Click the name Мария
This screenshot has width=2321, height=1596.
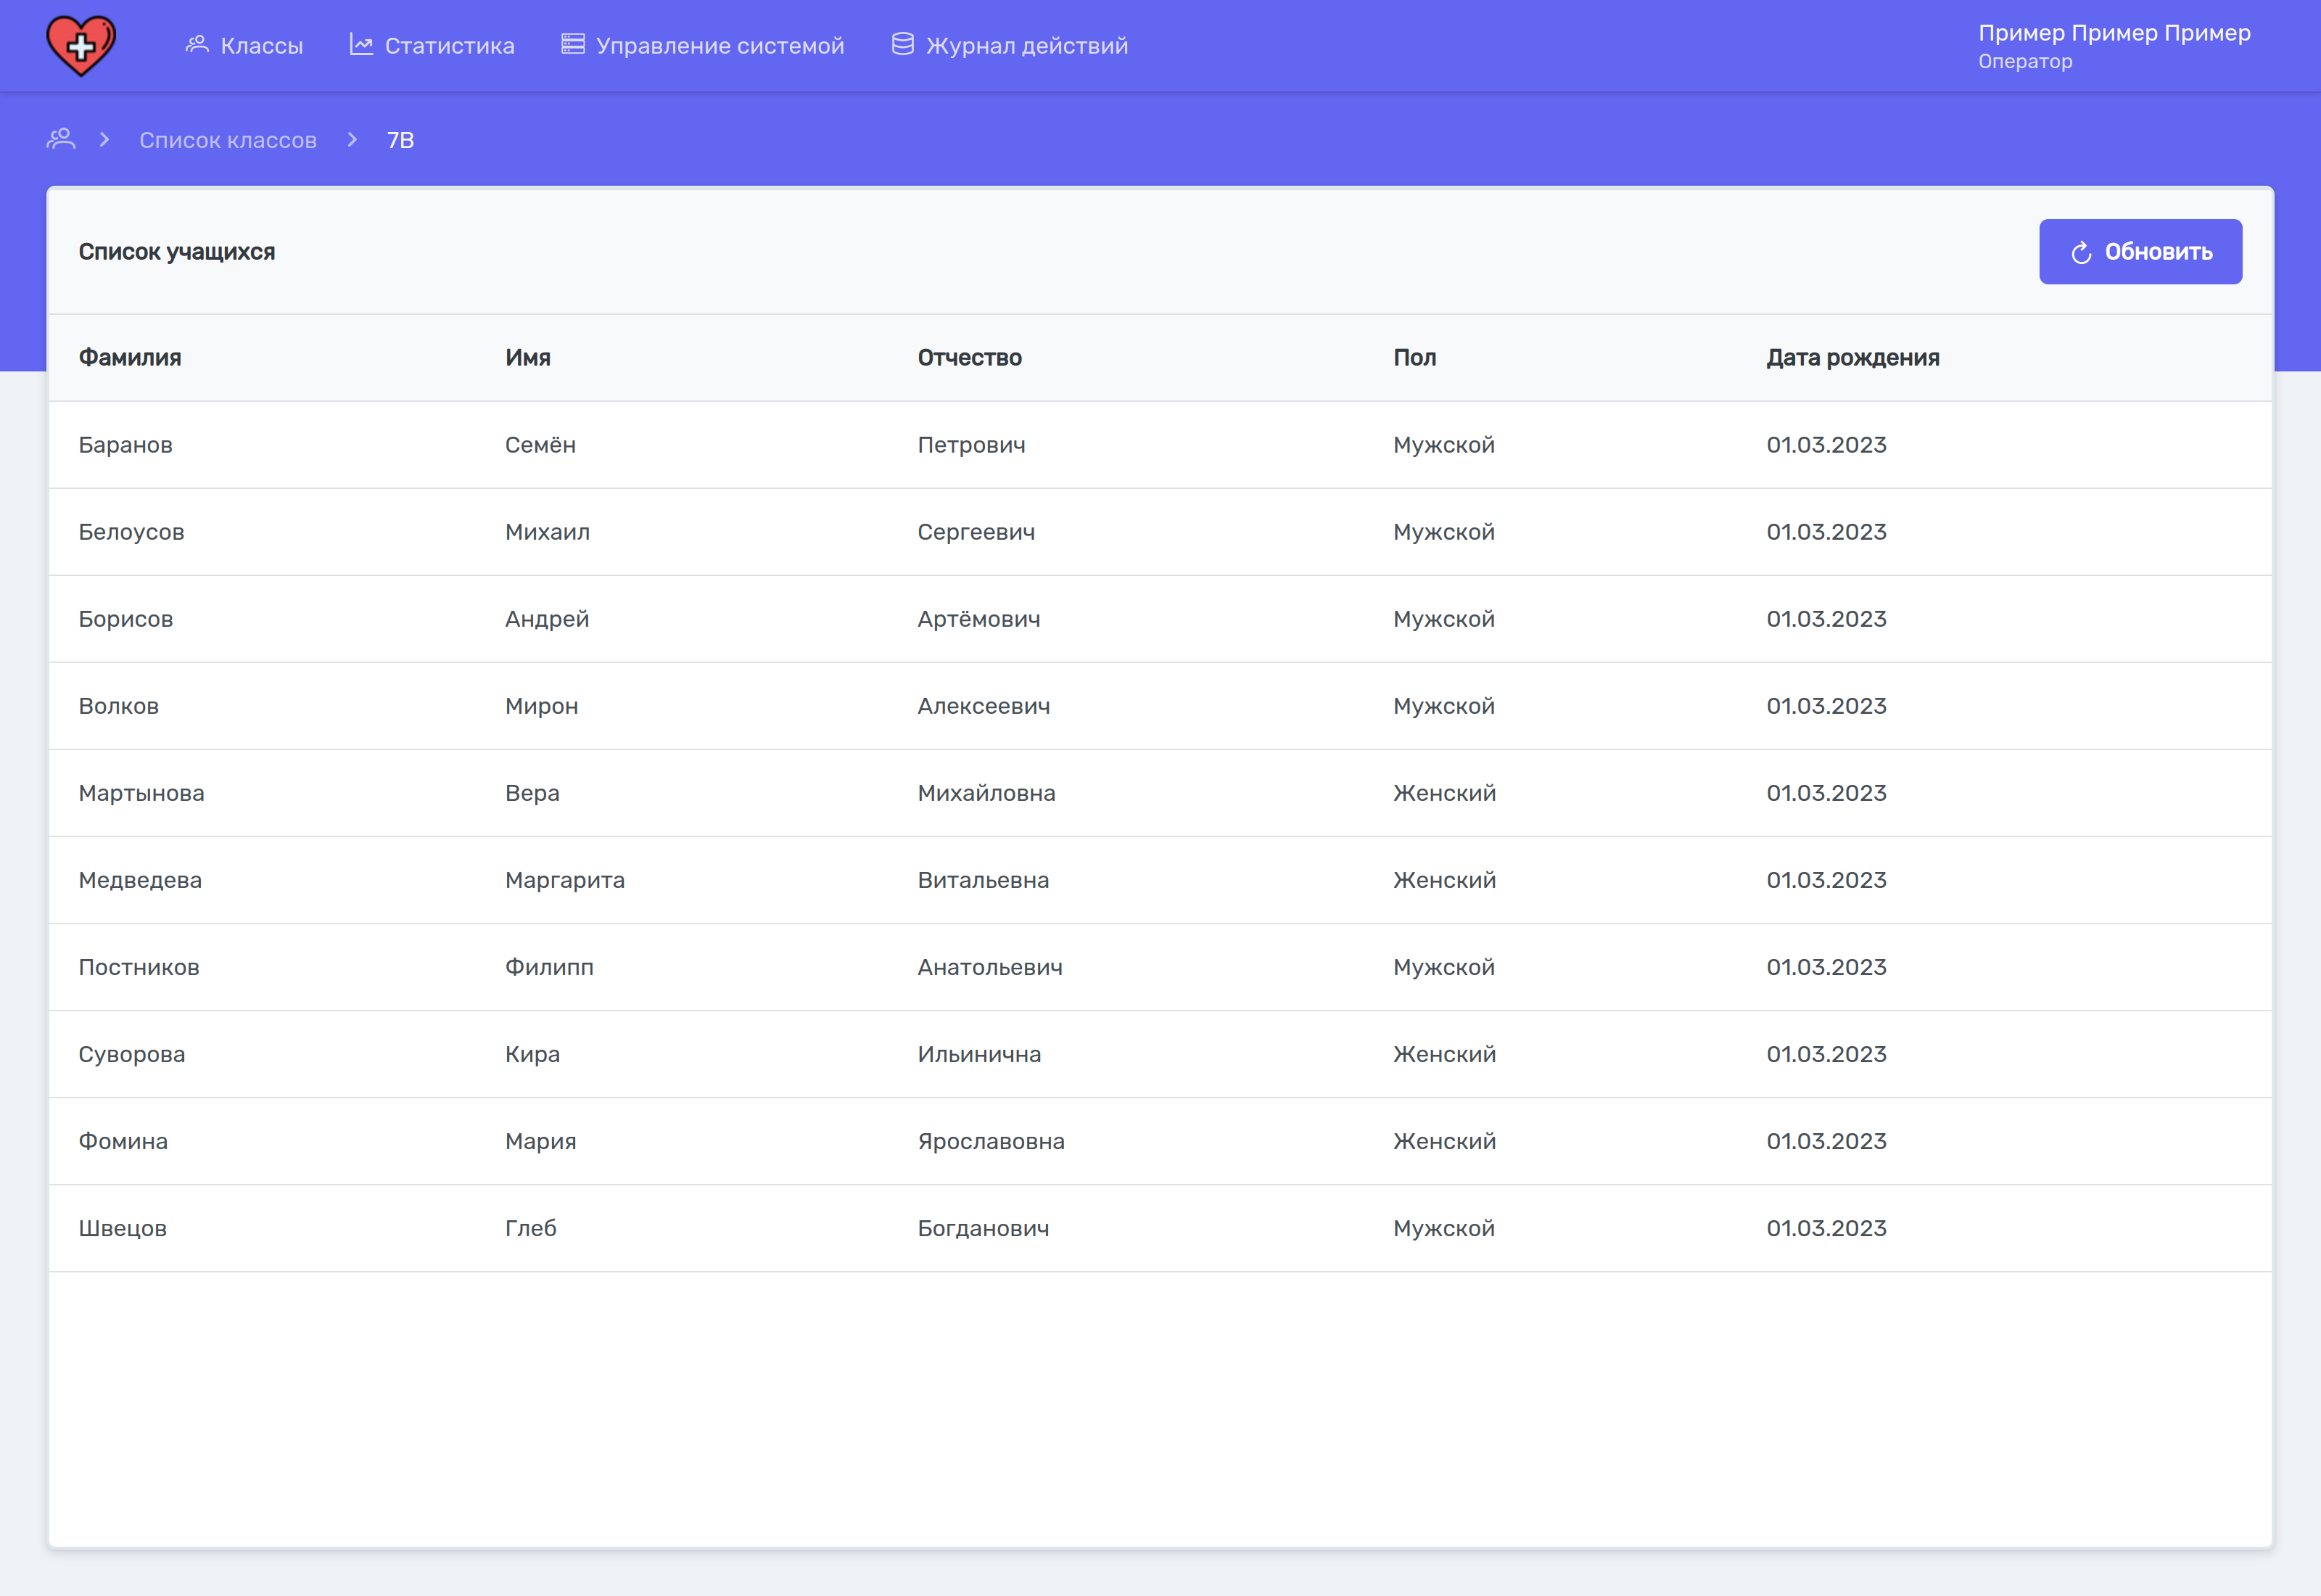[x=541, y=1141]
